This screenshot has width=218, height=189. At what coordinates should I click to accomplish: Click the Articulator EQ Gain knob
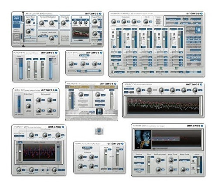86,23
